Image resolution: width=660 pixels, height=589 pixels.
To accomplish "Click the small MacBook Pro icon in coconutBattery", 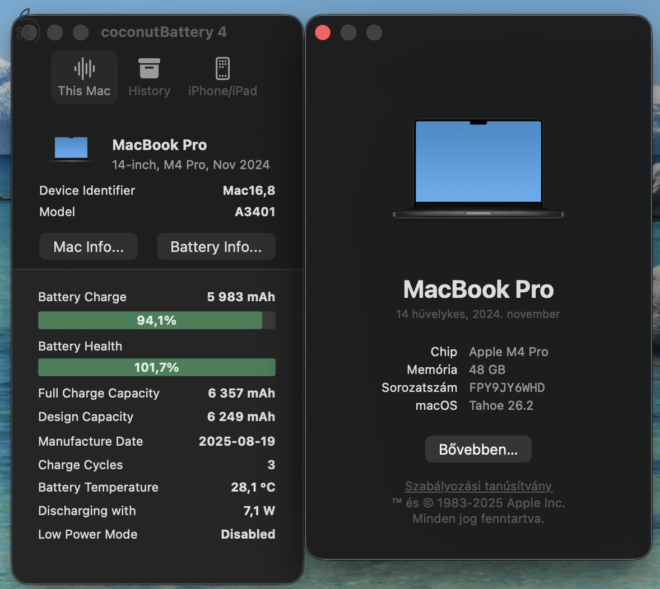I will coord(71,149).
